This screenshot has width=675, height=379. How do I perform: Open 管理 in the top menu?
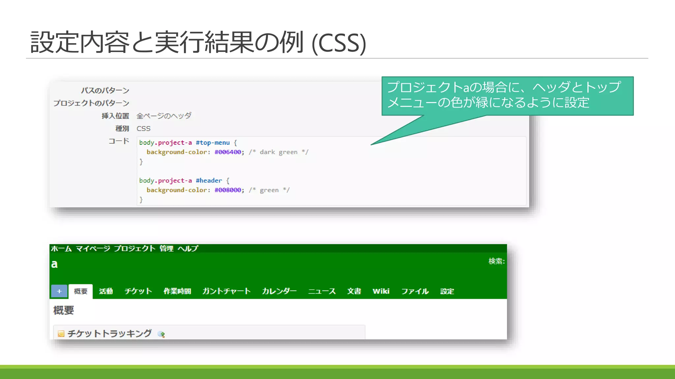[166, 249]
